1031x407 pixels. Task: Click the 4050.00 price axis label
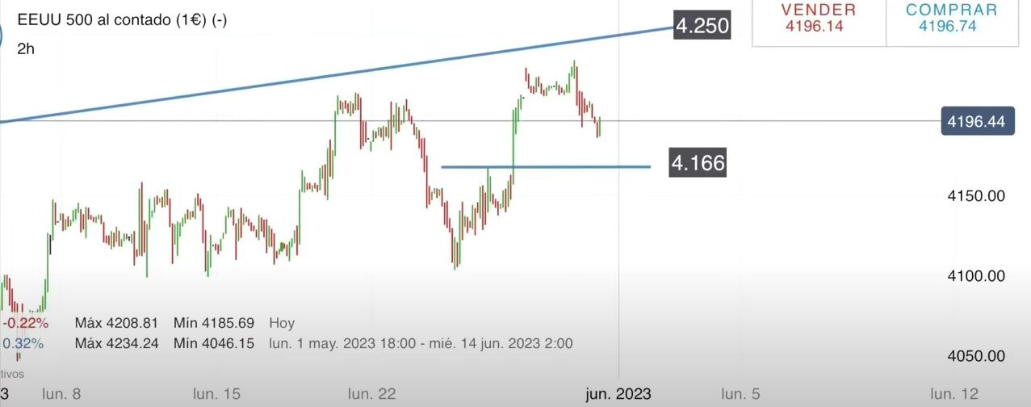coord(976,356)
